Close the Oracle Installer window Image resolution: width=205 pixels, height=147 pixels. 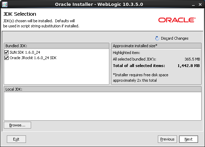click(x=200, y=4)
